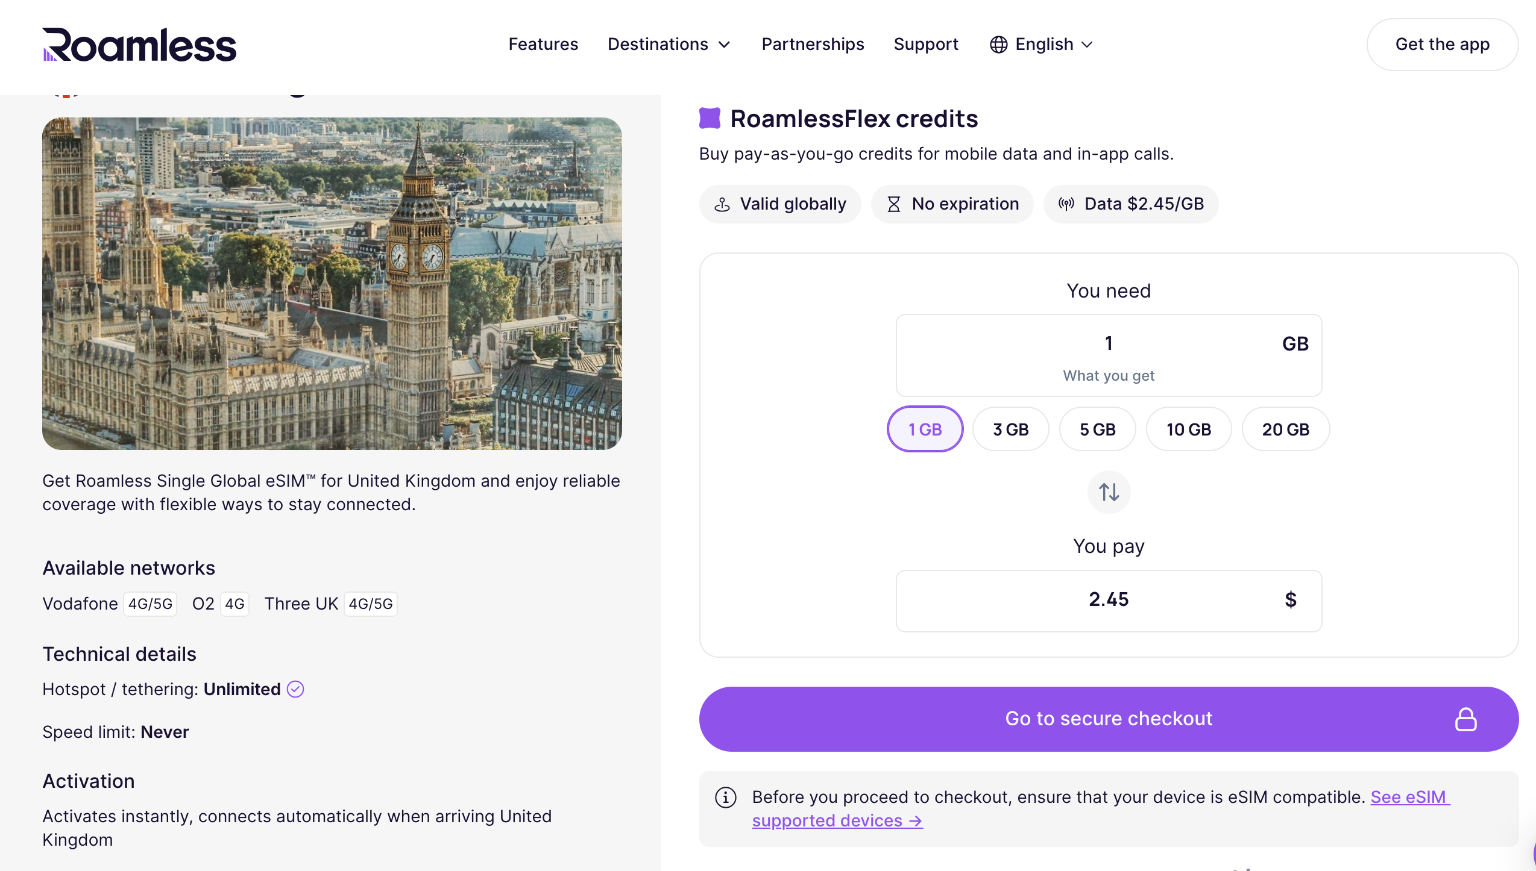This screenshot has width=1536, height=871.
Task: Click the hourglass No expiration icon
Action: [893, 204]
